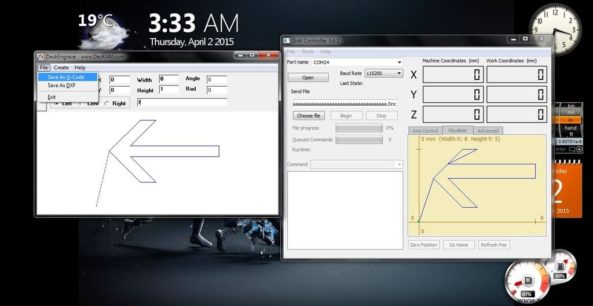Switch to the Axis Control tab
Screen dimensions: 593x306
coord(425,131)
